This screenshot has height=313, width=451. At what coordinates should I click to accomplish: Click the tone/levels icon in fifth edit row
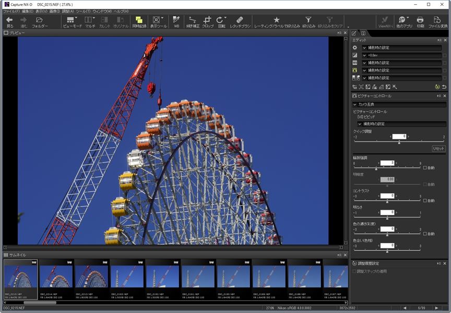coord(356,78)
